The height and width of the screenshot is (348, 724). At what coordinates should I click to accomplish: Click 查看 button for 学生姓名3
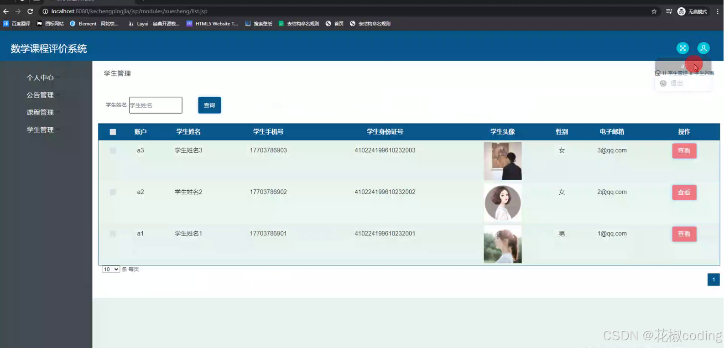[x=684, y=151]
